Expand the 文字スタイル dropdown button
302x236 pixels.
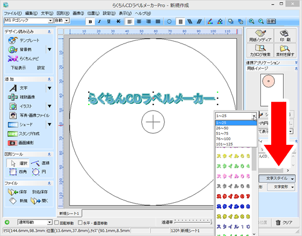(292, 179)
